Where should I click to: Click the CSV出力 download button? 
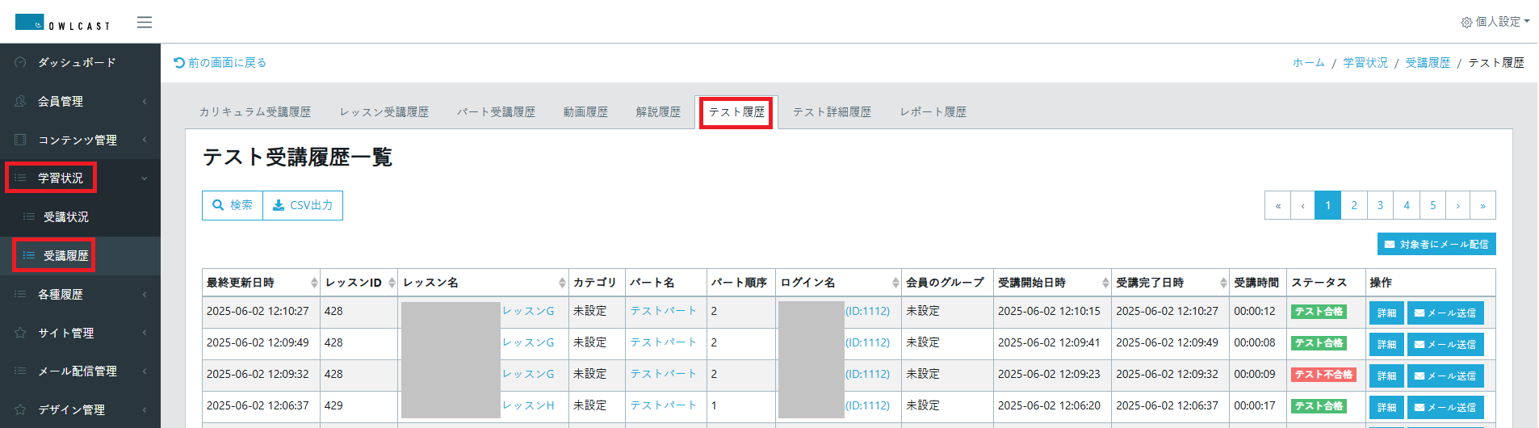[303, 205]
